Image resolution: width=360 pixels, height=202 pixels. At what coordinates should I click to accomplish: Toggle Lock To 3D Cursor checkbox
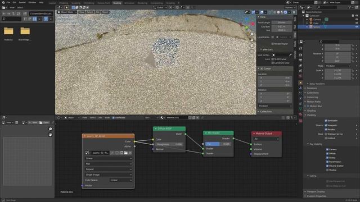click(x=273, y=59)
